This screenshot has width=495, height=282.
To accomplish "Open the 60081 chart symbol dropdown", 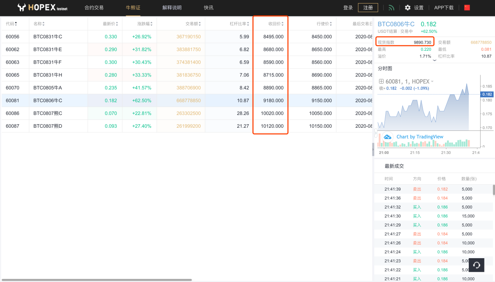I will (432, 82).
